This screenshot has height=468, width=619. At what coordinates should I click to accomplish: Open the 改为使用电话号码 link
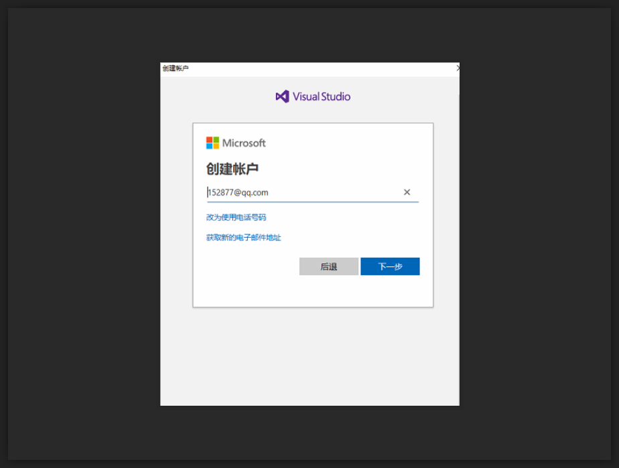tap(236, 218)
